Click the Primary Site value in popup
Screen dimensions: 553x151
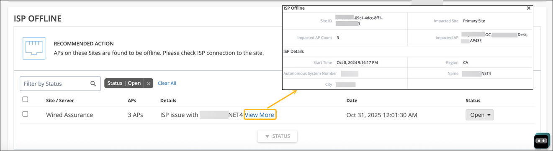pos(474,21)
